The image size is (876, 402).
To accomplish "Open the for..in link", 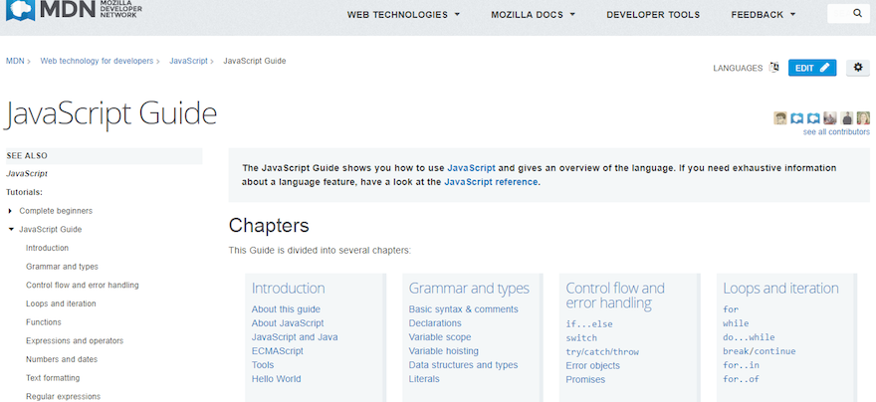I will point(741,365).
